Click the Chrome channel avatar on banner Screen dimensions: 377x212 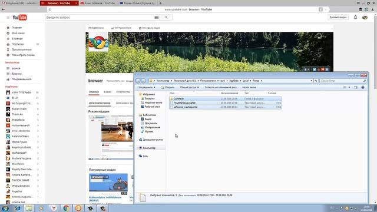98,42
